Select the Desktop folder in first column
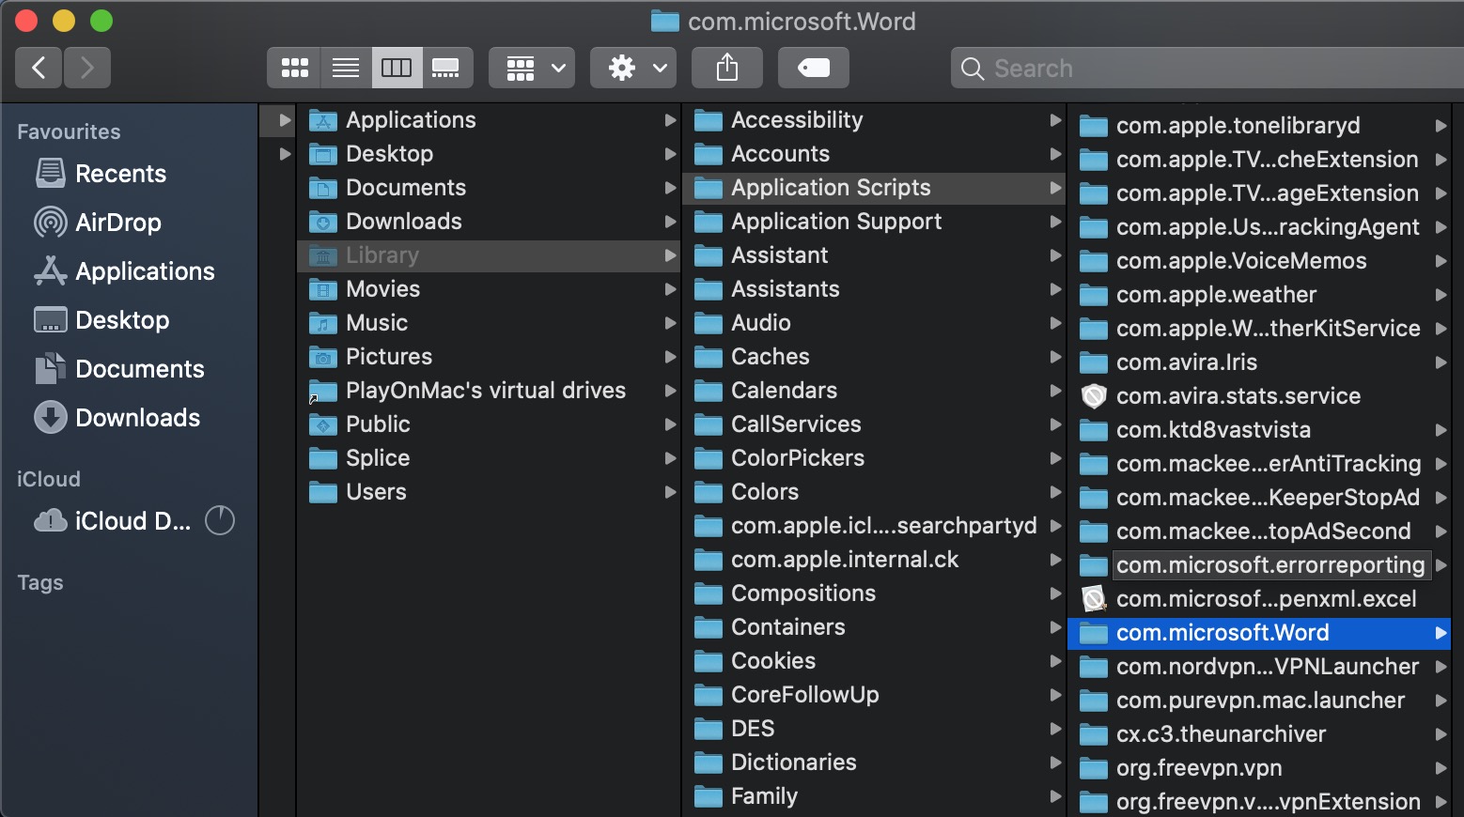The width and height of the screenshot is (1464, 817). point(488,154)
